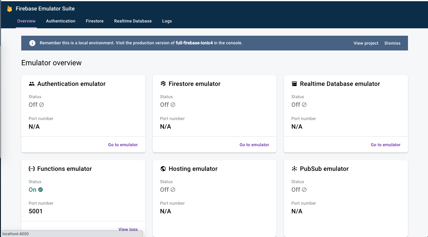Click the Functions emulator card title

point(65,169)
